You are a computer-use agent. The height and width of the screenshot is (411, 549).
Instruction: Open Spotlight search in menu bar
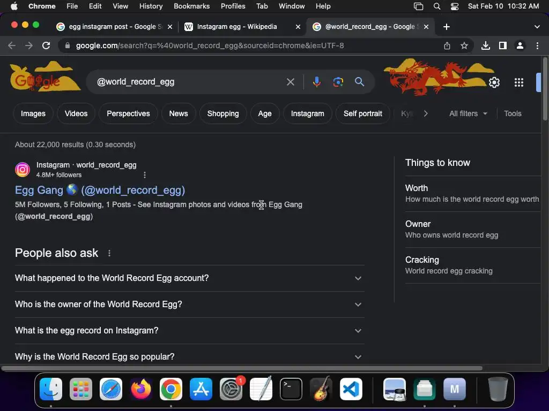436,6
